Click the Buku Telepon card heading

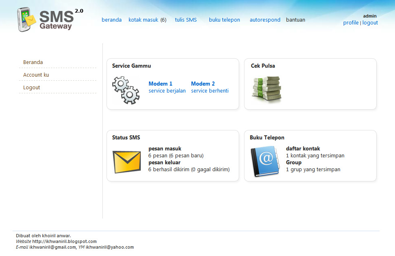click(267, 137)
